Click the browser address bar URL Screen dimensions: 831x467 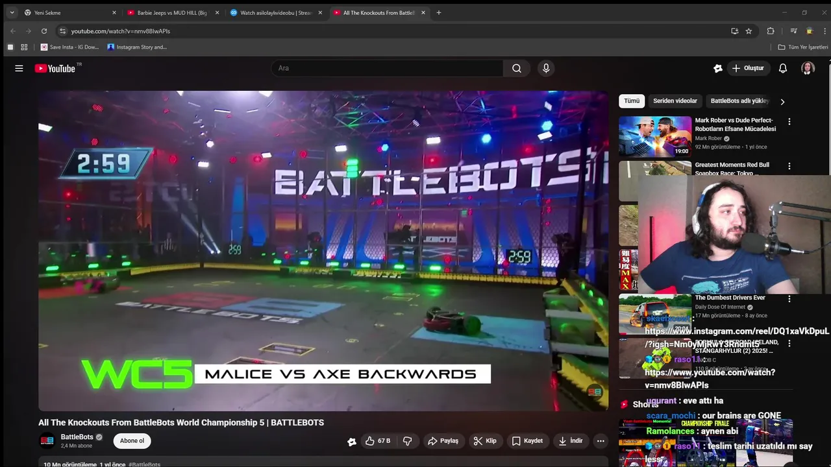tap(121, 31)
